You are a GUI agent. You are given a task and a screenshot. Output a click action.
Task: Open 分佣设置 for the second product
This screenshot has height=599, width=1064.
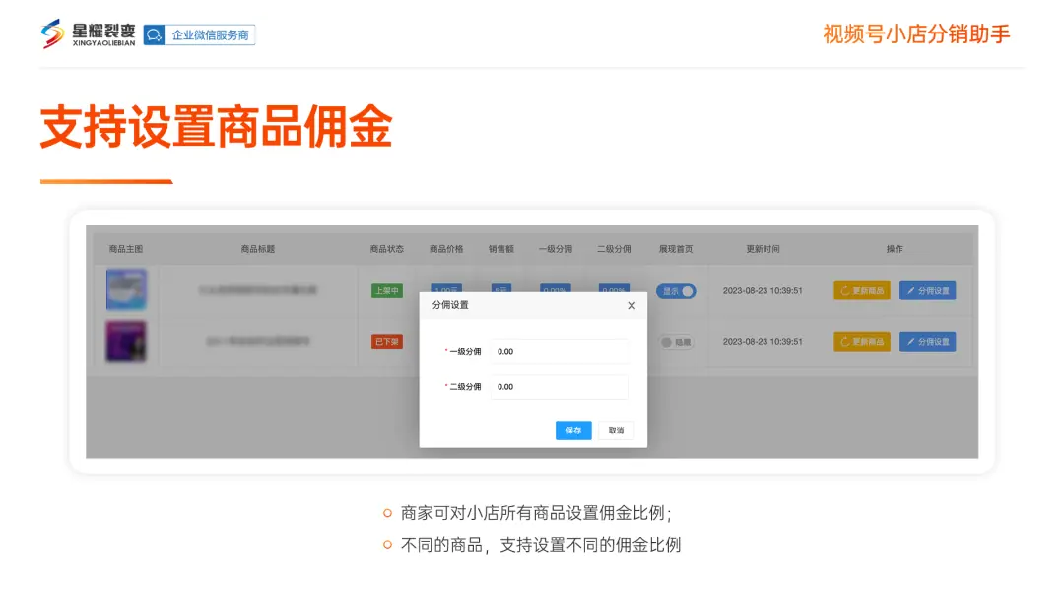click(x=928, y=342)
